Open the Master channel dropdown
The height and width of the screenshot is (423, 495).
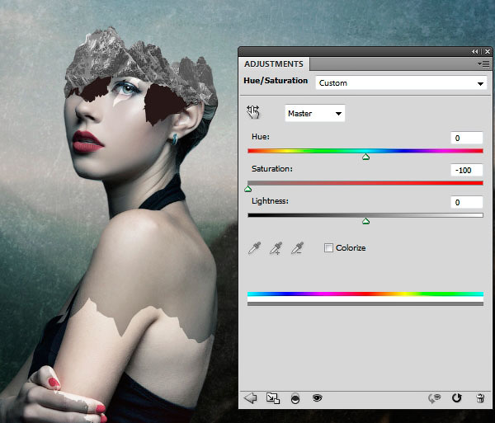point(315,113)
